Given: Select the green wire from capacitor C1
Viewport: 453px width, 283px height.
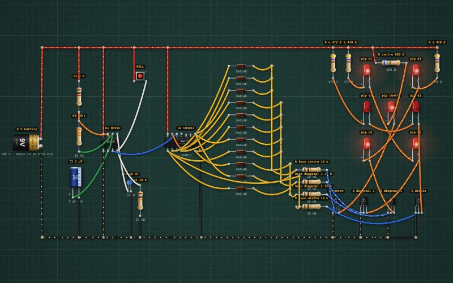Looking at the screenshot, I should coord(92,181).
